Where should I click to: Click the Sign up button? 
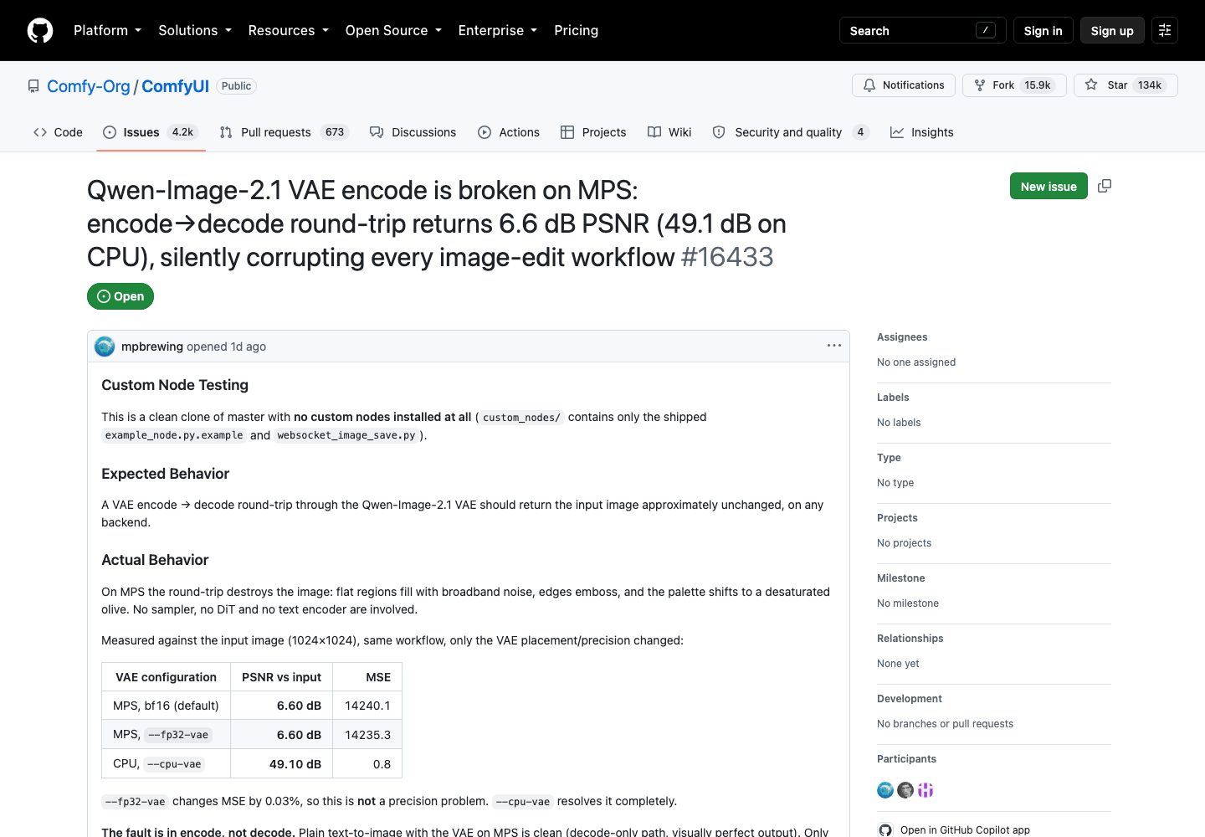point(1112,30)
